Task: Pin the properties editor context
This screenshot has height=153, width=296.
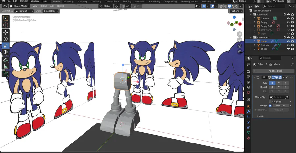Action: coord(292,64)
